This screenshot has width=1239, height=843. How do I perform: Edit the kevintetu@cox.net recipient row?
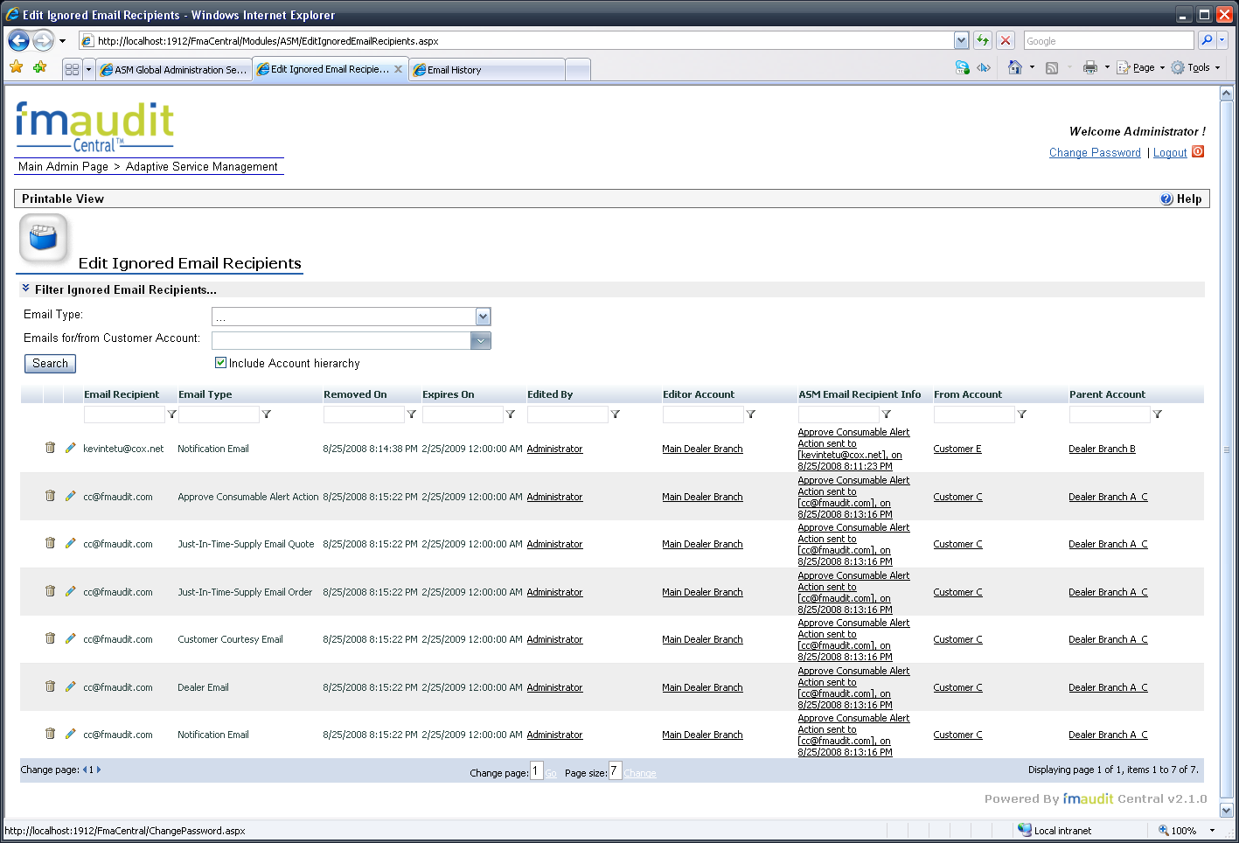tap(71, 448)
